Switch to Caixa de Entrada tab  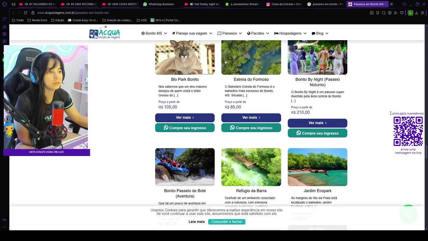coord(285,4)
